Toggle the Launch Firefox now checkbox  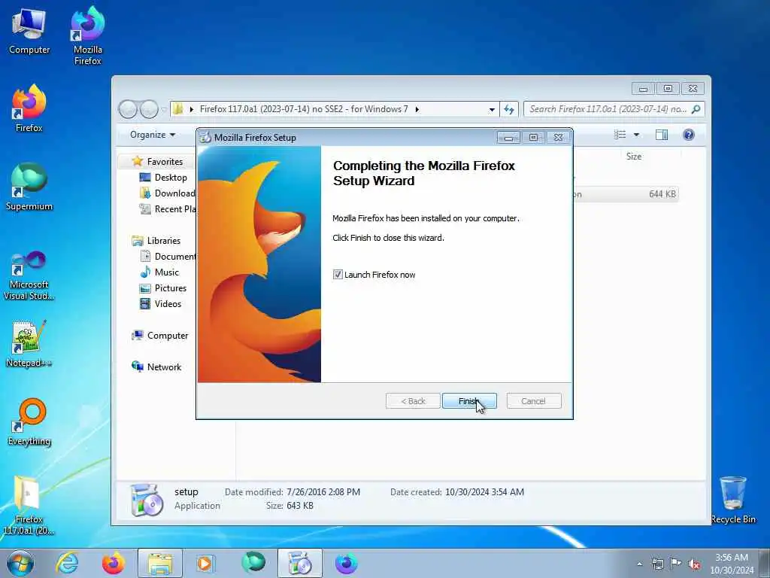(x=338, y=274)
